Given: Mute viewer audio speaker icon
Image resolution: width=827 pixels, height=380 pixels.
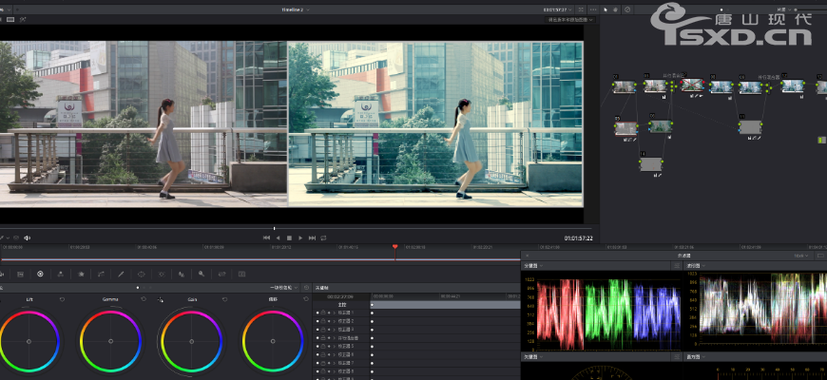Looking at the screenshot, I should pyautogui.click(x=27, y=237).
